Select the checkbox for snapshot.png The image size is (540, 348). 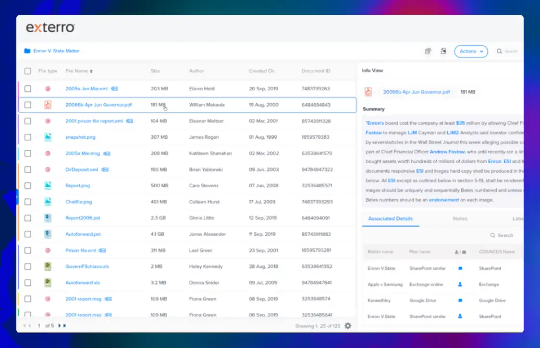[27, 137]
